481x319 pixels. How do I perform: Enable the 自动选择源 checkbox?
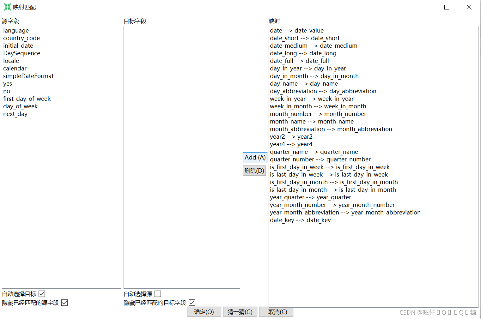(x=158, y=294)
